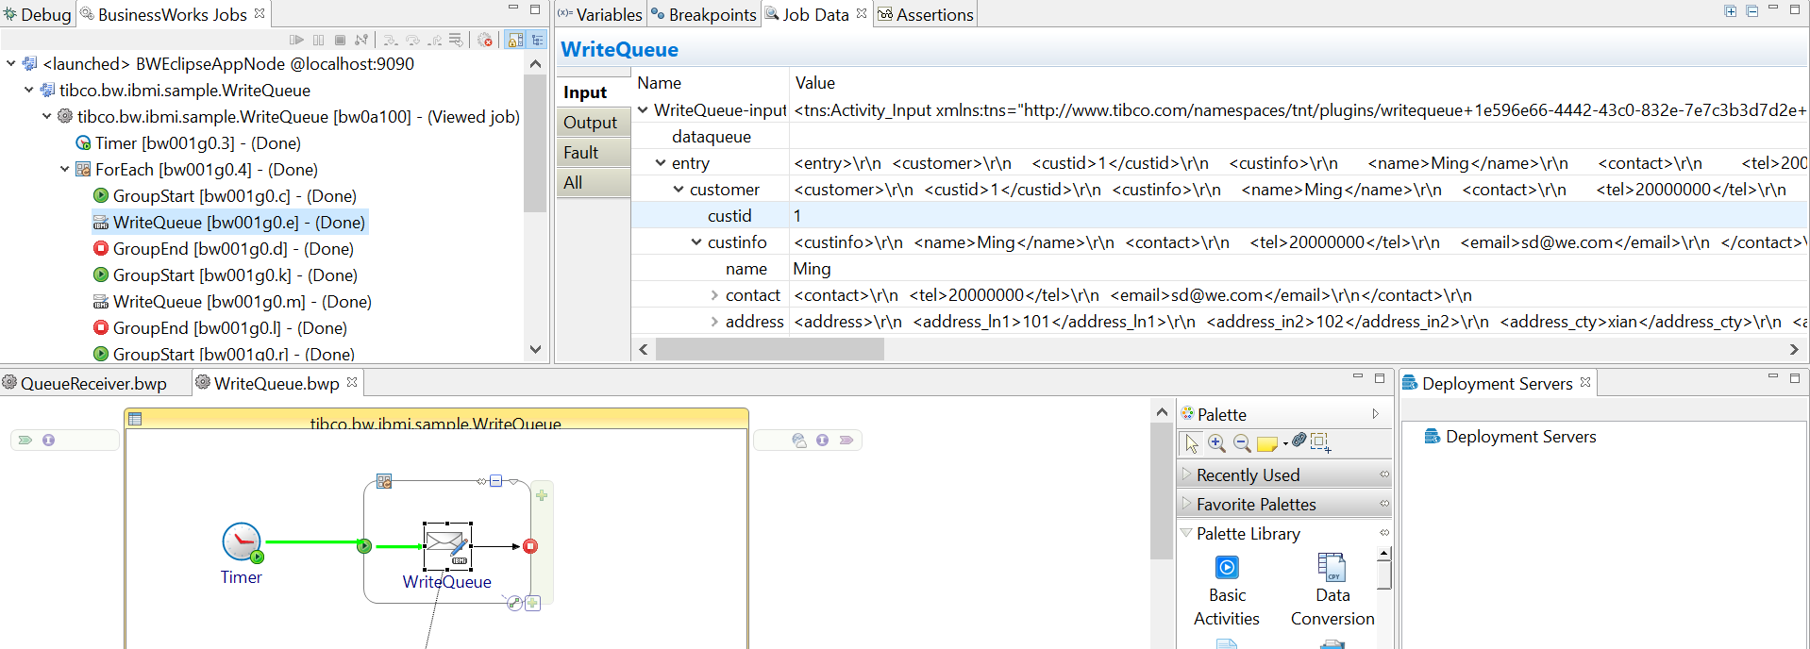Click the Job Data horizontal scrollbar thumb

(769, 349)
